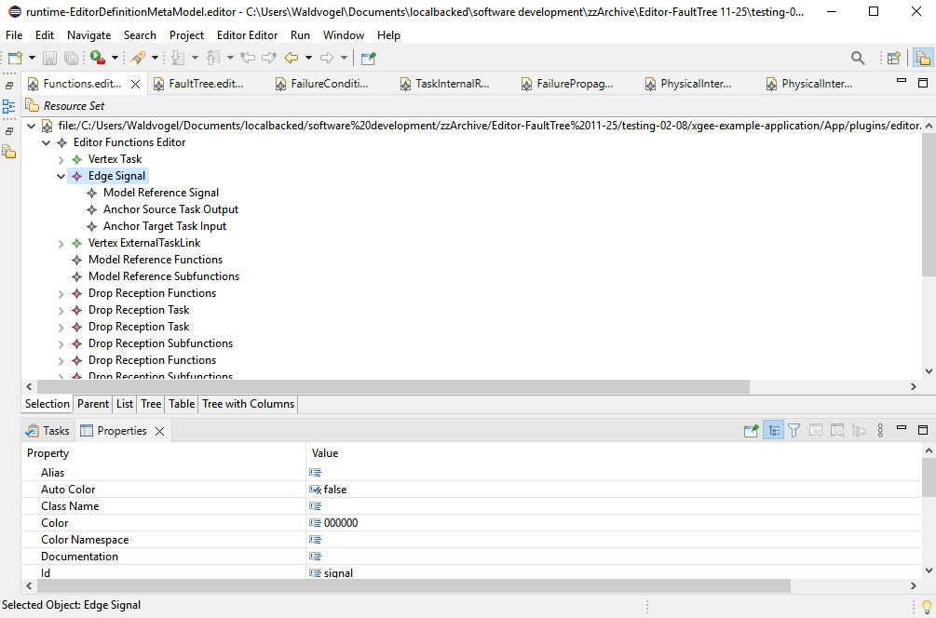Collapse the file resource root node
The height and width of the screenshot is (618, 936).
point(31,126)
